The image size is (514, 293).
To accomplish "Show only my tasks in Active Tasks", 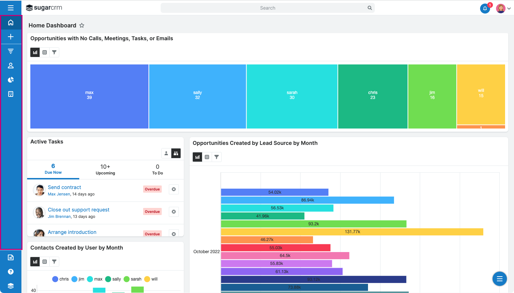I will point(166,153).
